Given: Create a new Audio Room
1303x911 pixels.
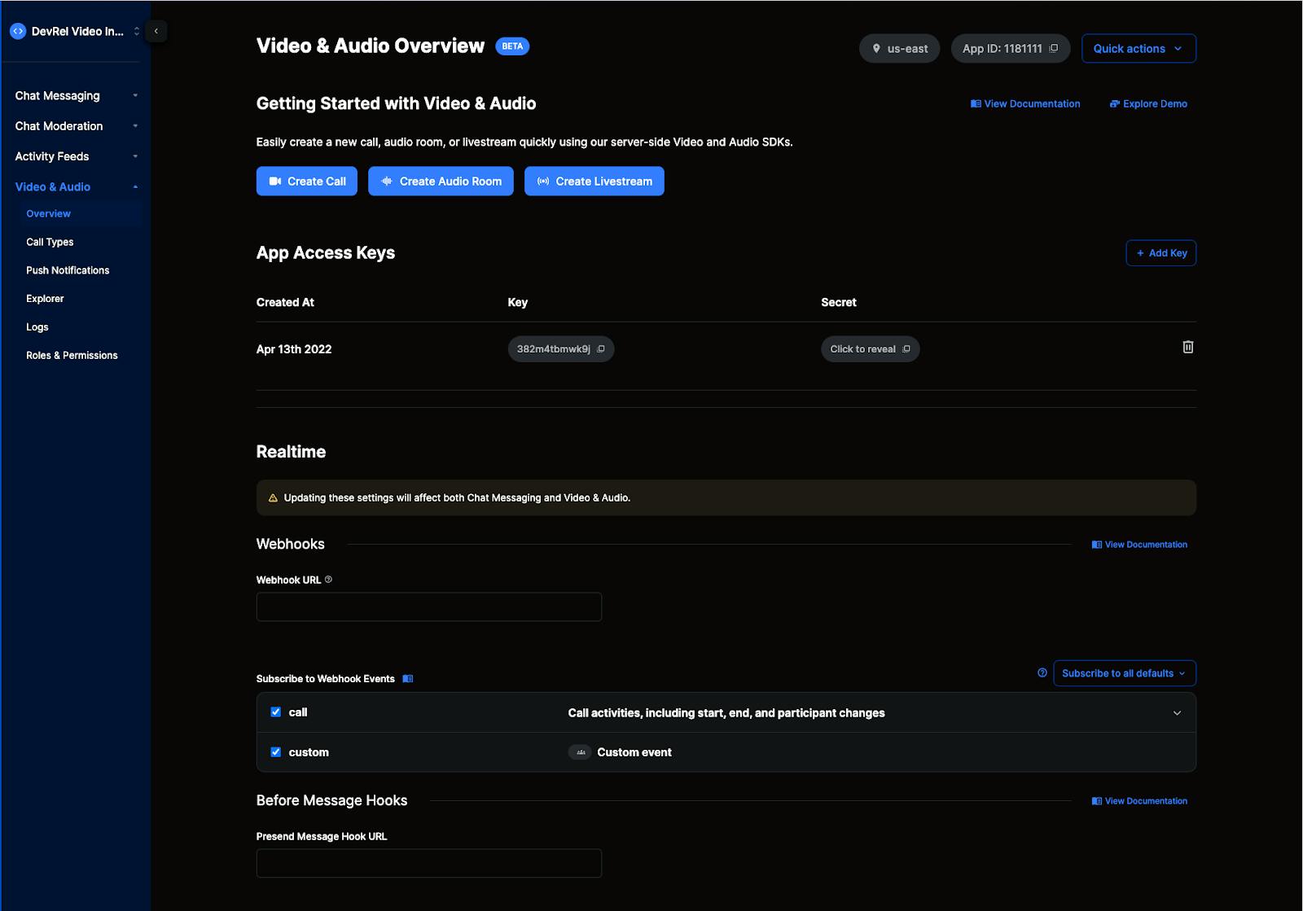Looking at the screenshot, I should click(x=441, y=181).
